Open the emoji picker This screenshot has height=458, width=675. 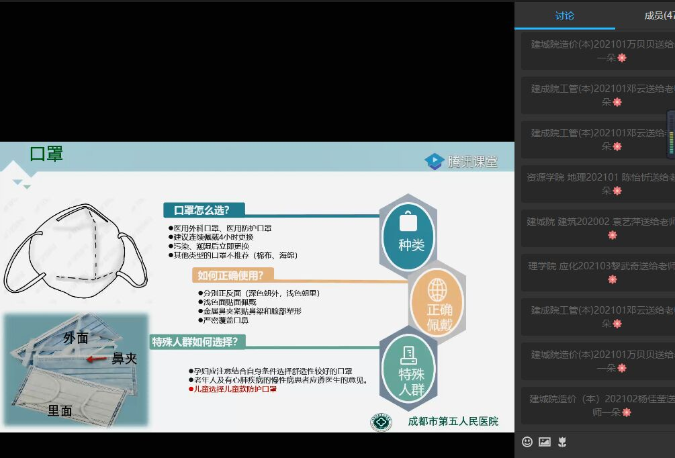[x=527, y=442]
